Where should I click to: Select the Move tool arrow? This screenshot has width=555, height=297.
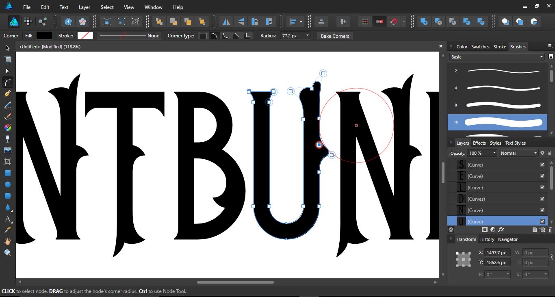[7, 48]
